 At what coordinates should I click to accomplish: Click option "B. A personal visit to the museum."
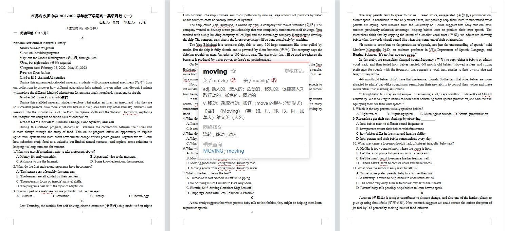click(x=113, y=157)
